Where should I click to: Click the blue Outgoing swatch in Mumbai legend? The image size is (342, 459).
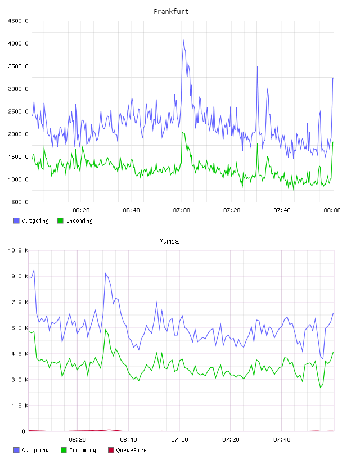(16, 450)
